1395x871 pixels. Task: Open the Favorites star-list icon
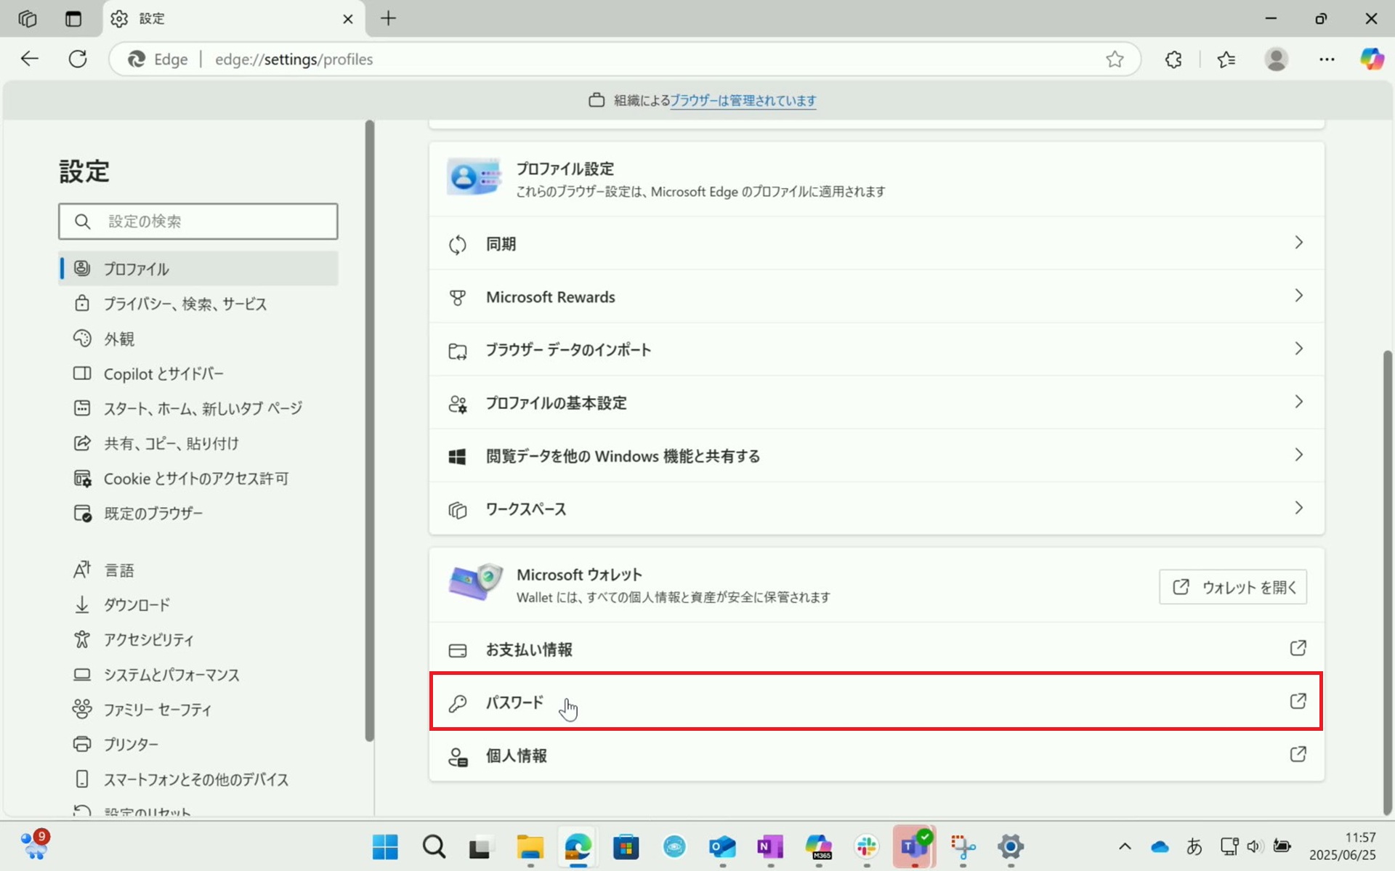click(x=1226, y=60)
